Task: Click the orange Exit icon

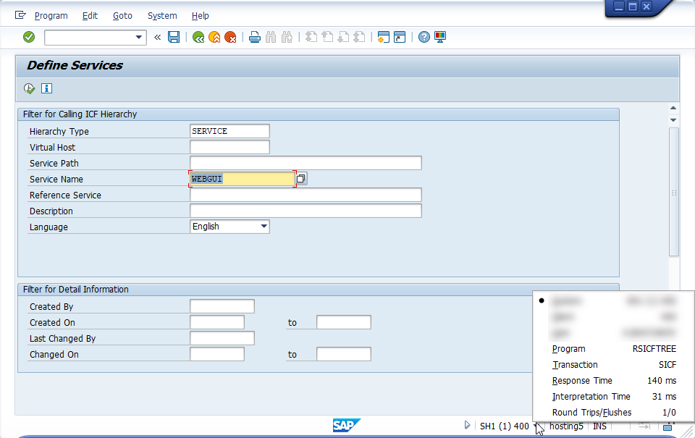Action: pos(214,37)
